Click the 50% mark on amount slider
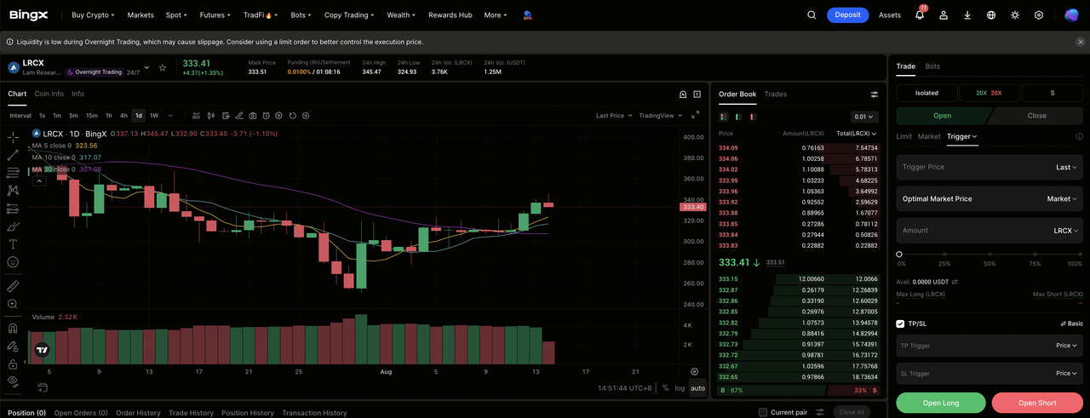 pos(990,255)
